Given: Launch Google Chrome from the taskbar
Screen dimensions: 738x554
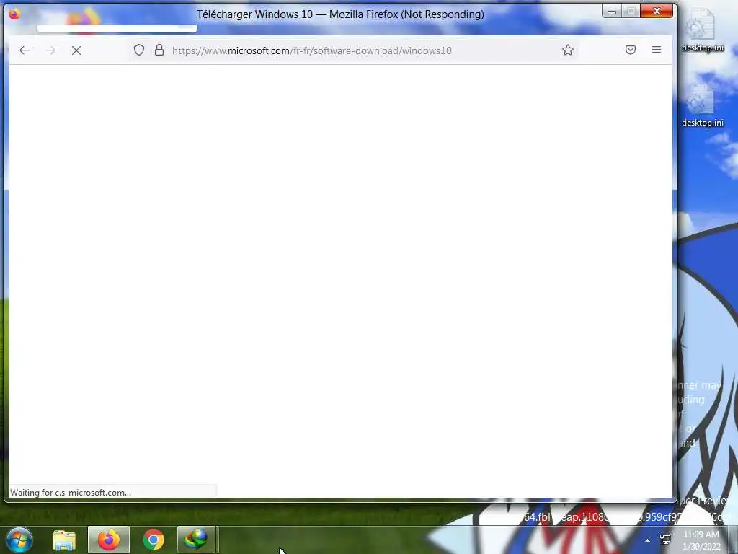Looking at the screenshot, I should (154, 540).
